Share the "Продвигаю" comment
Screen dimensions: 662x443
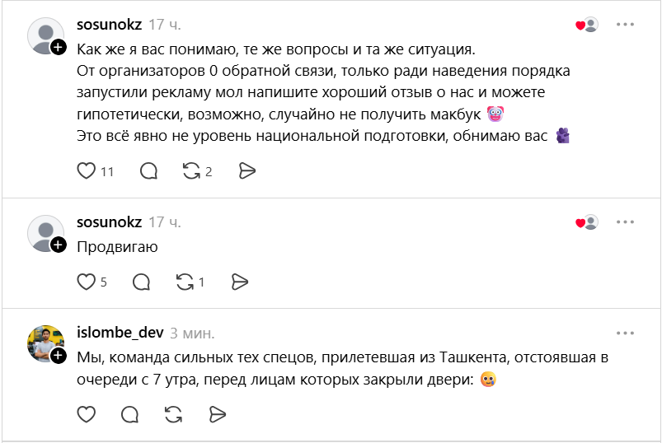pos(240,282)
